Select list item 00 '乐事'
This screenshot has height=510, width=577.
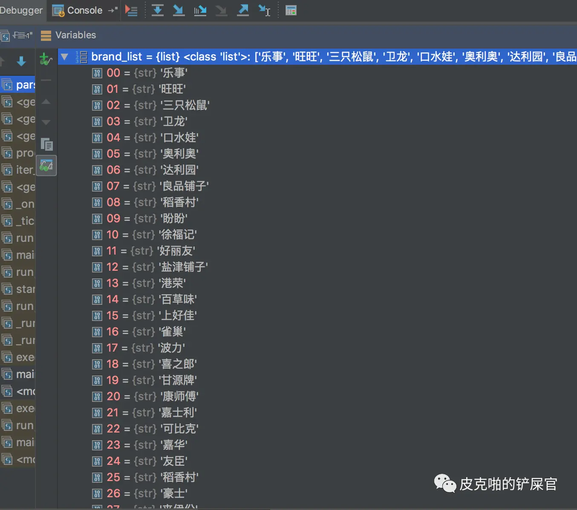pyautogui.click(x=317, y=73)
